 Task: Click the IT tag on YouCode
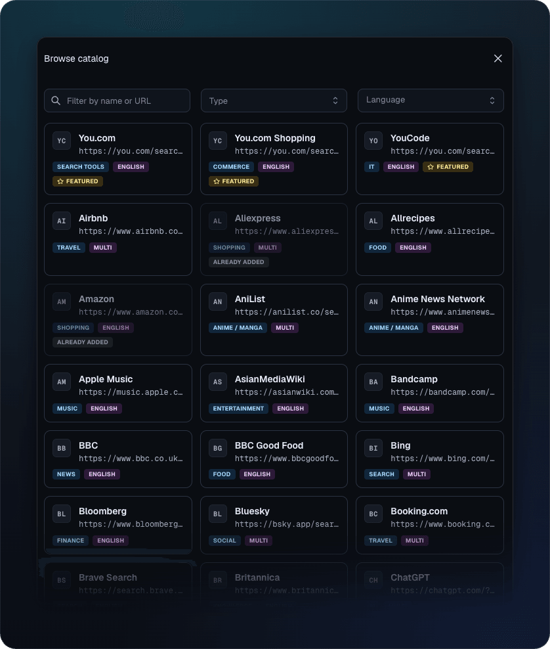point(371,167)
